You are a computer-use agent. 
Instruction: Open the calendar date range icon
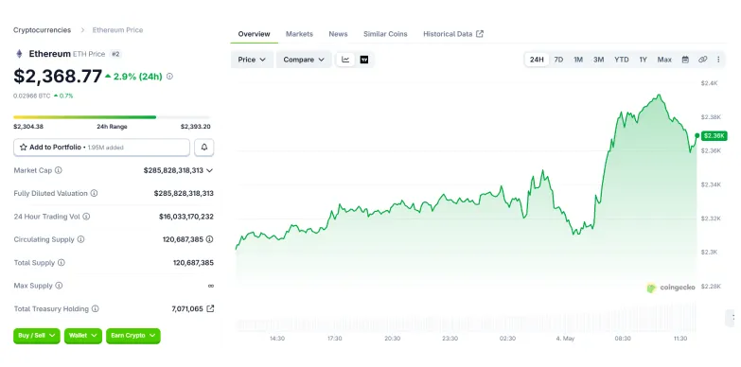pos(685,60)
